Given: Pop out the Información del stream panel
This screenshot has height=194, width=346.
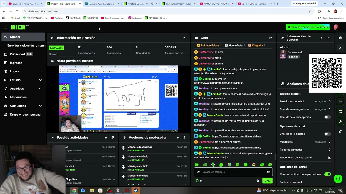Looking at the screenshot, I should coord(328,38).
